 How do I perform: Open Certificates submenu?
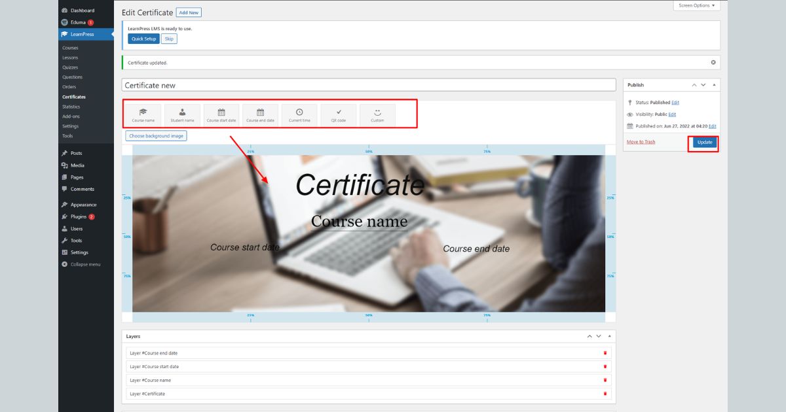click(x=74, y=97)
